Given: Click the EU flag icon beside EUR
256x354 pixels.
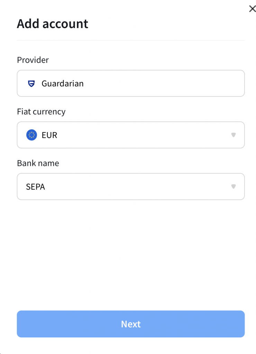Looking at the screenshot, I should point(31,135).
